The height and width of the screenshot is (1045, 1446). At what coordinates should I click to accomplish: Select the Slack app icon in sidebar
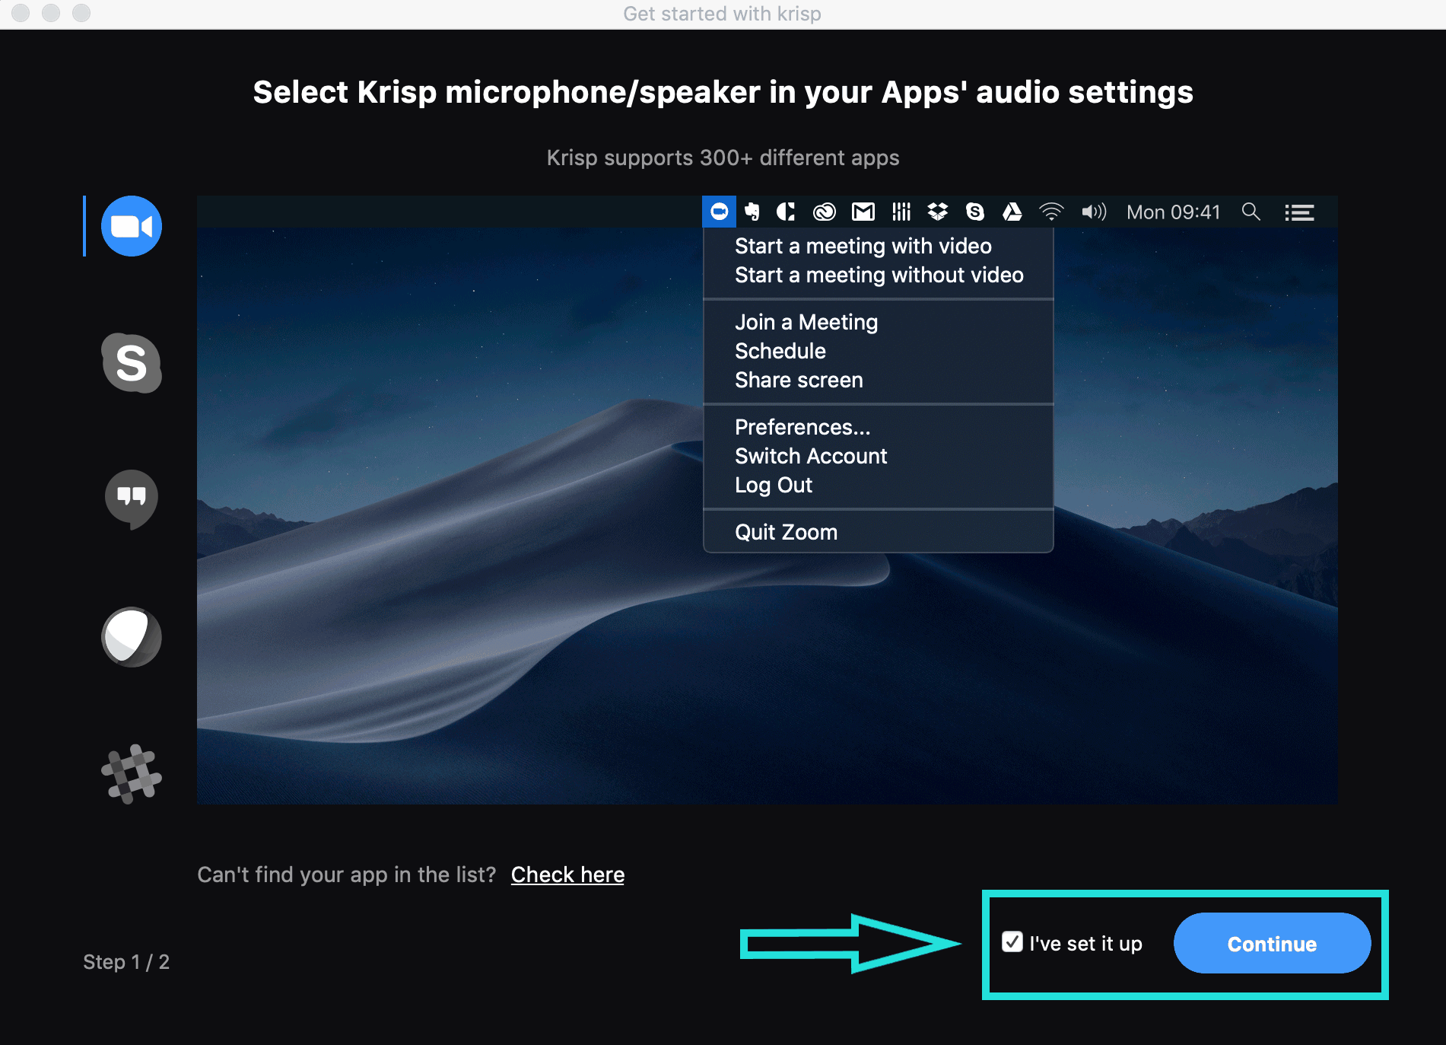(132, 774)
